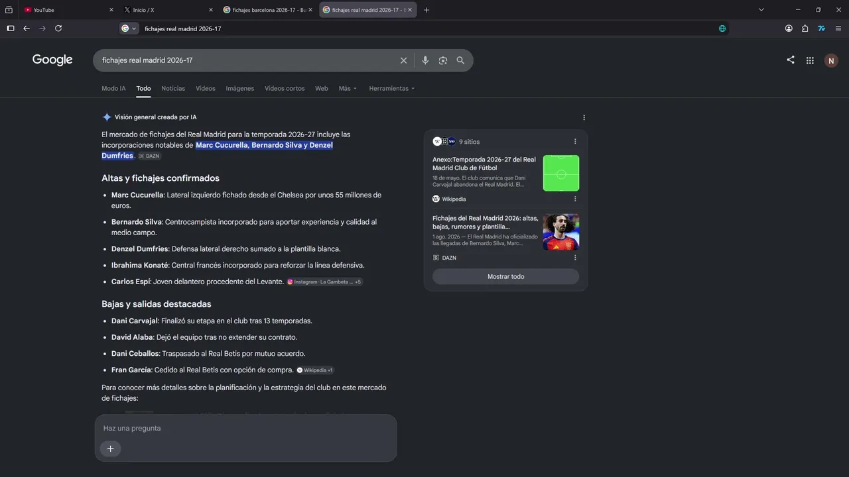
Task: Open the Fichajes del Real Madrid 2026 DAZN link
Action: pyautogui.click(x=486, y=223)
